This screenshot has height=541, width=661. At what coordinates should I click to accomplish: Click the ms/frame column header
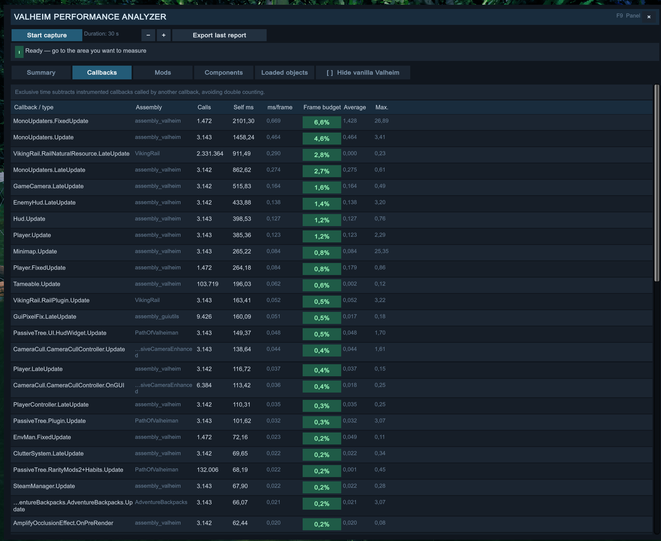(x=280, y=107)
